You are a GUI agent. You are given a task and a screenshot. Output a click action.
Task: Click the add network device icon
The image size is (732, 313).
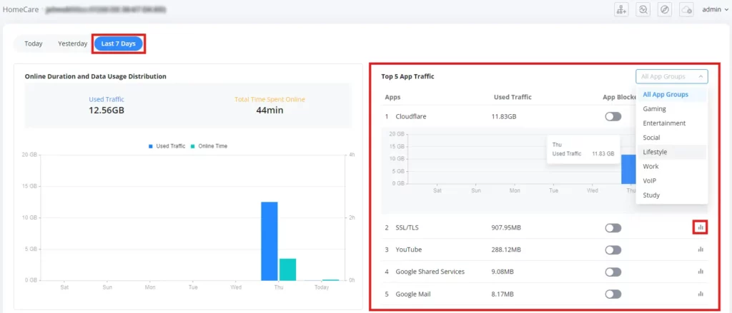(621, 10)
